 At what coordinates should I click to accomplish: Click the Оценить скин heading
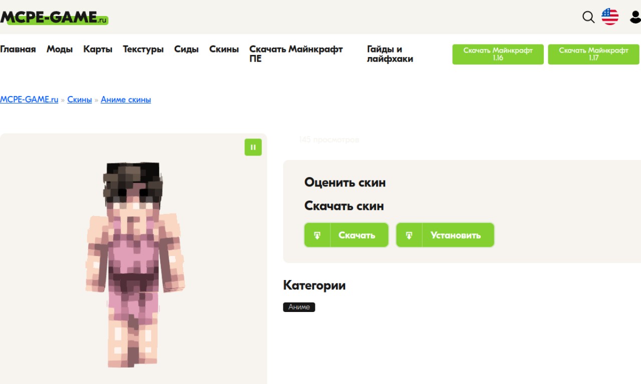pyautogui.click(x=345, y=182)
